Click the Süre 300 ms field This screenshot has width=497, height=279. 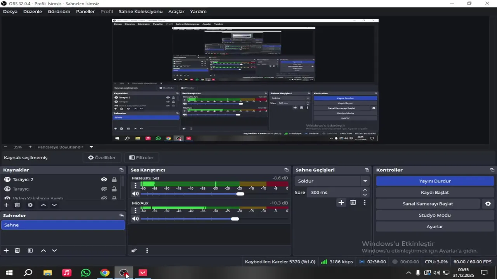click(x=334, y=192)
